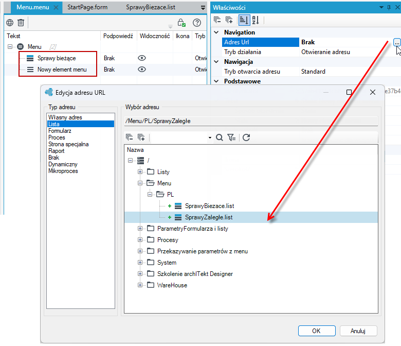Select Proces address type
The width and height of the screenshot is (401, 346).
point(57,137)
